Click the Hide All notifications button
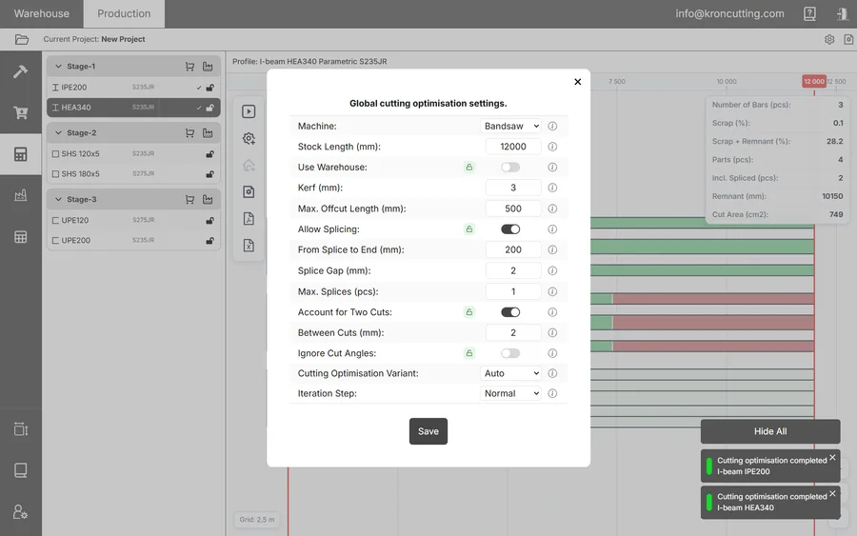Screen dimensions: 857x536 pyautogui.click(x=770, y=431)
